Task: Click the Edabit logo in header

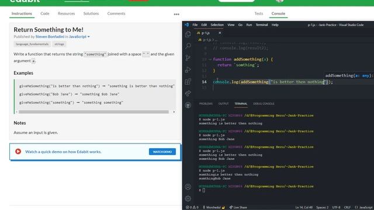Action: pos(25,1)
